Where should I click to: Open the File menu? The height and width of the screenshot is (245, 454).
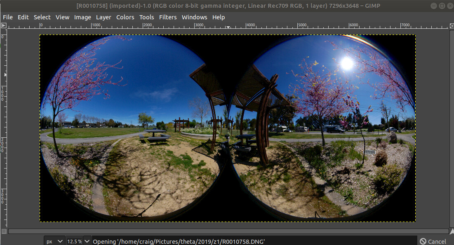tap(8, 17)
